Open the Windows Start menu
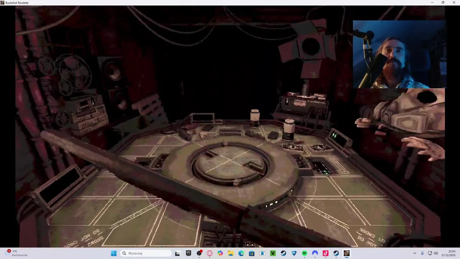This screenshot has width=460, height=259. click(x=114, y=253)
